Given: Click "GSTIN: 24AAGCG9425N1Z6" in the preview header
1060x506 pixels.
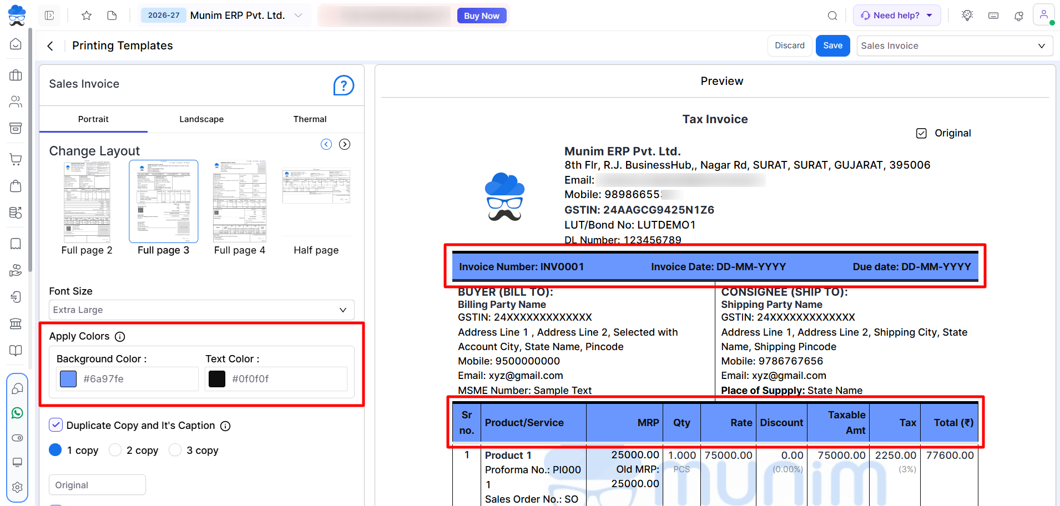Looking at the screenshot, I should tap(639, 210).
